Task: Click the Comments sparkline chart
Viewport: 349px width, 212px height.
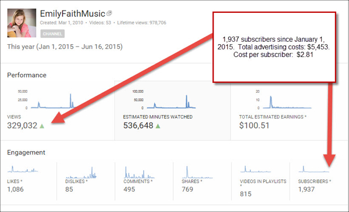Action: pos(139,173)
